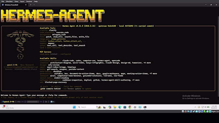The height and width of the screenshot is (123, 219).
Task: Open File Explorer from the taskbar
Action: (x=115, y=107)
